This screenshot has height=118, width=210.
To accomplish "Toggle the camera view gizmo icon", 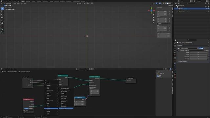I will tap(154, 20).
